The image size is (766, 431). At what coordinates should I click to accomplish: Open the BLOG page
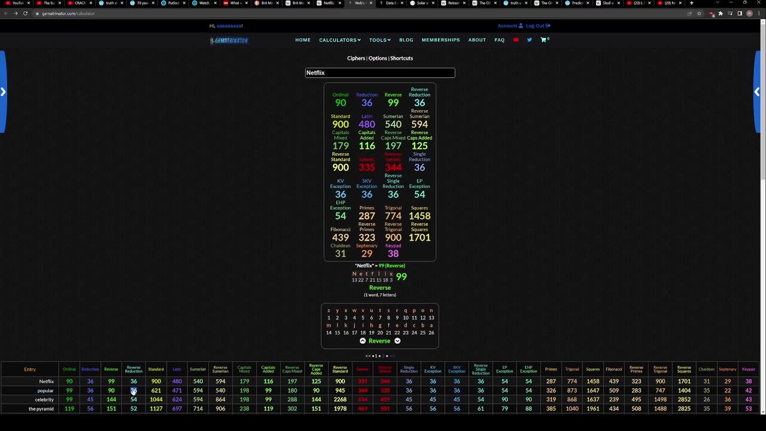[406, 40]
